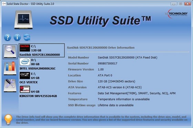Select the Drive Info magnifier tool
This screenshot has width=193, height=128.
[x=10, y=52]
